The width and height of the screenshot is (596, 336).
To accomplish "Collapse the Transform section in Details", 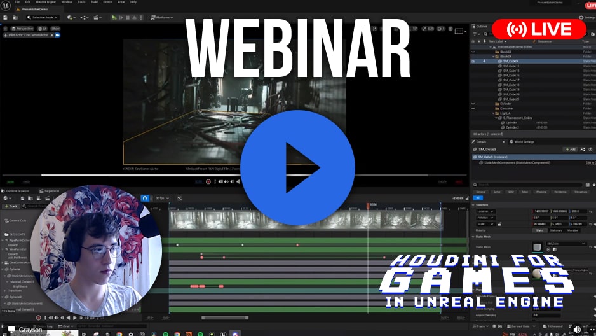I will pos(473,205).
